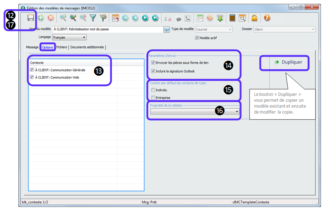
Task: Open the calendar icon showing 12
Action: [x=242, y=18]
